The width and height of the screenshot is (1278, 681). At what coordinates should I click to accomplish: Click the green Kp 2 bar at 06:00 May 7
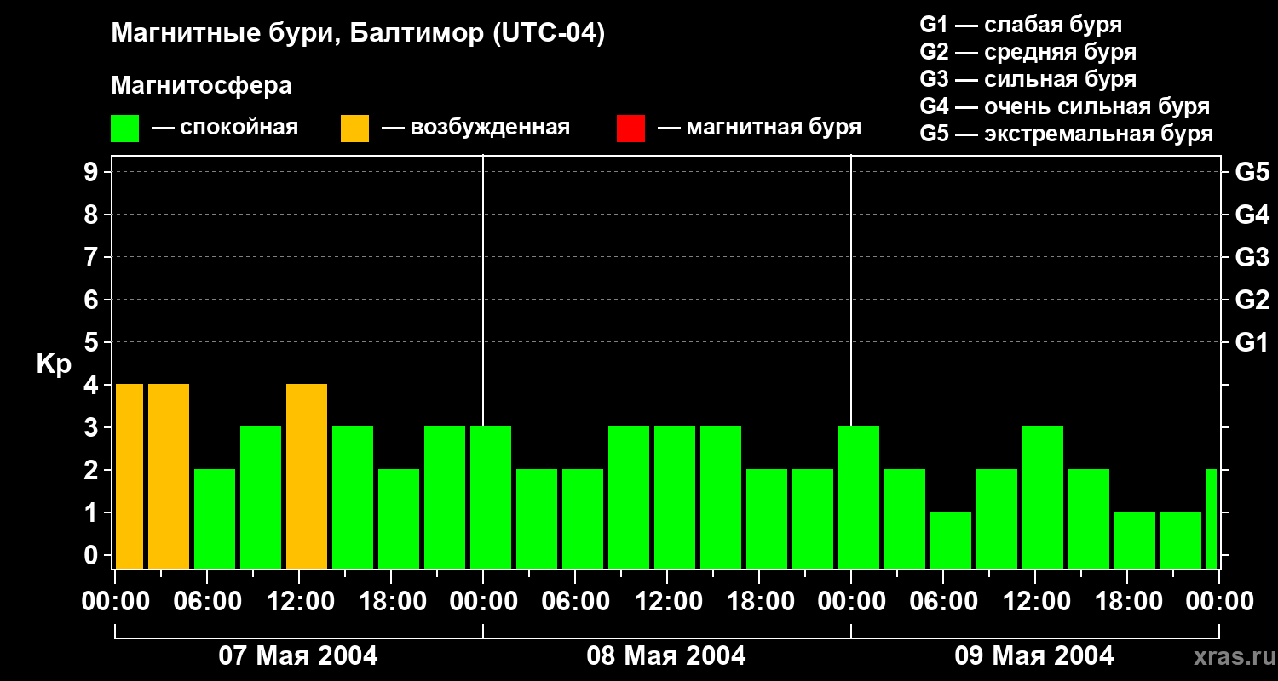point(215,518)
